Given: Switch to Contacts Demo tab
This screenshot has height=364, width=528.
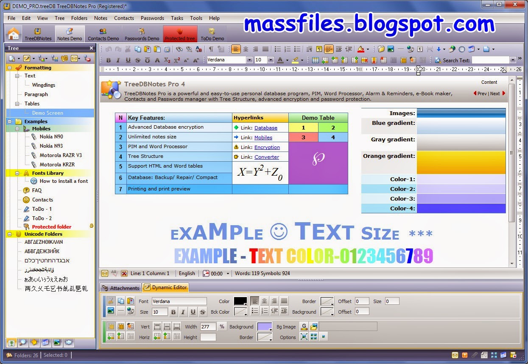Looking at the screenshot, I should [x=103, y=34].
